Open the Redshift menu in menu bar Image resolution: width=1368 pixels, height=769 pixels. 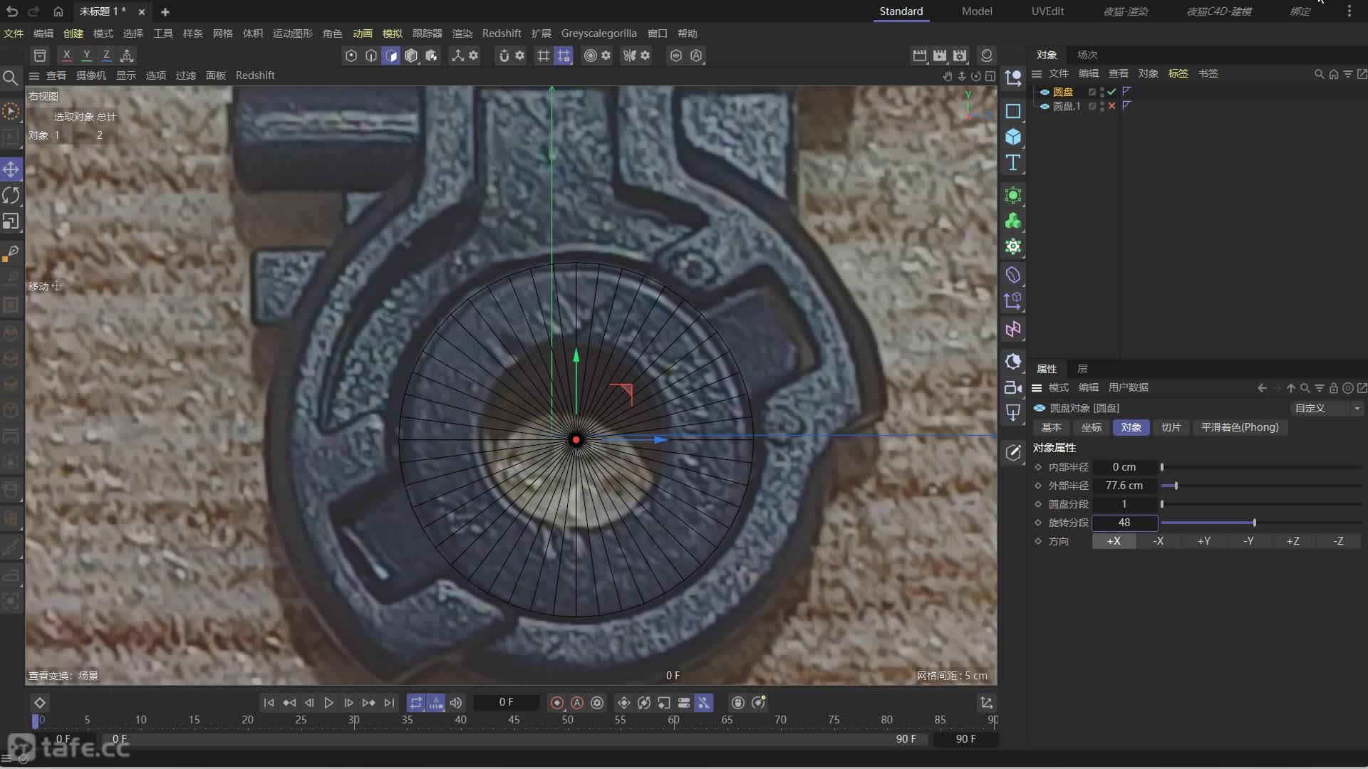click(x=501, y=33)
